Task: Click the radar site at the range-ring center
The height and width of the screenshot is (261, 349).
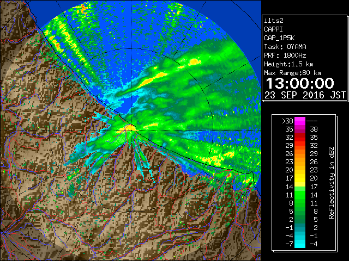Action: (x=131, y=130)
